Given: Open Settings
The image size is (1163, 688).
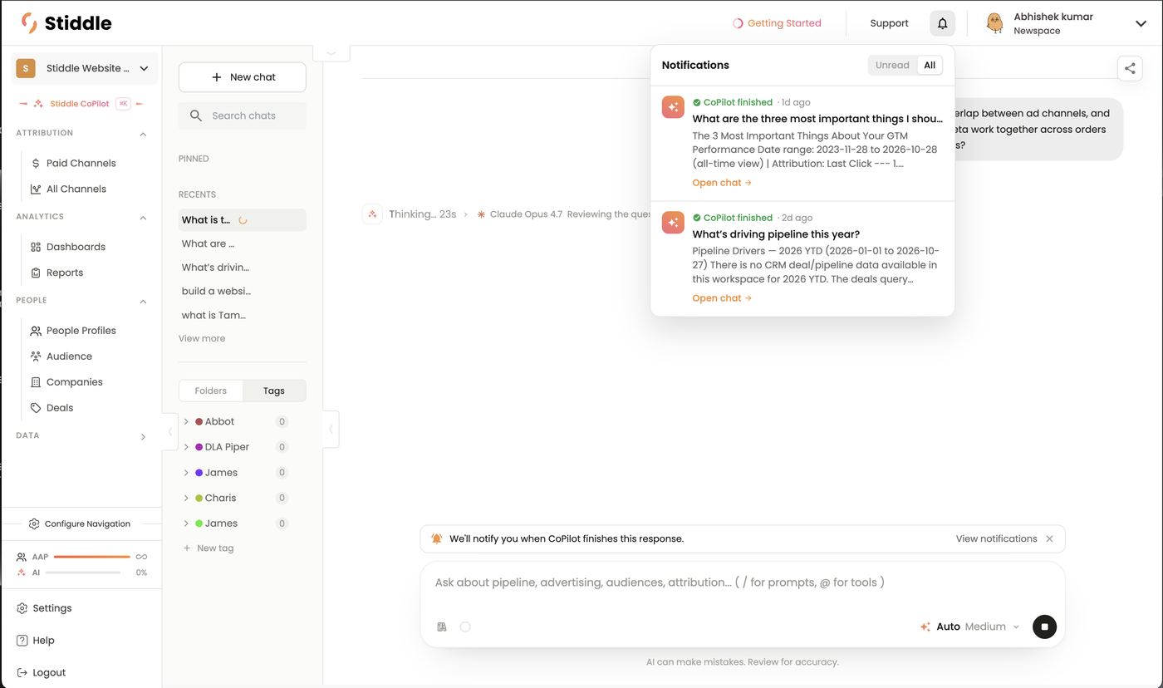Looking at the screenshot, I should click(x=44, y=608).
